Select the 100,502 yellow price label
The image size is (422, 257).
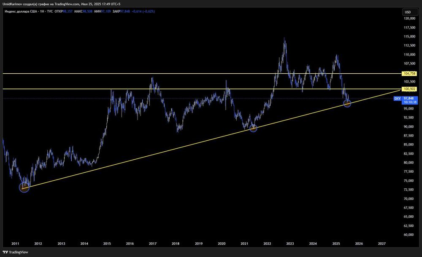tap(409, 89)
